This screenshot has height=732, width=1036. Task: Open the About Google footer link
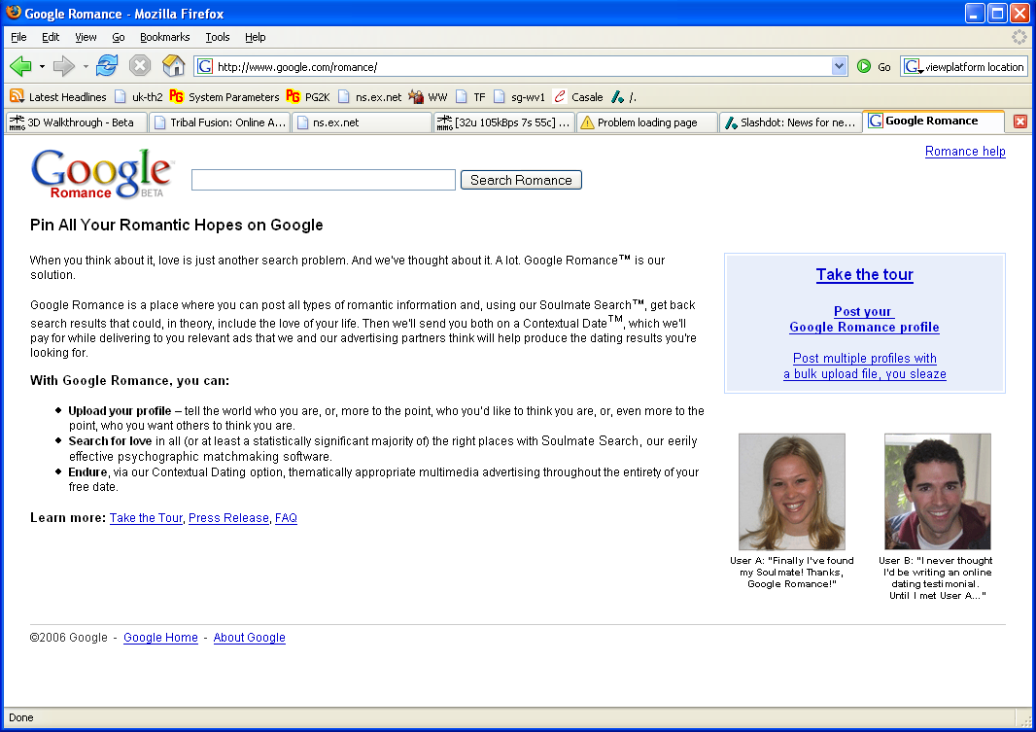[249, 638]
